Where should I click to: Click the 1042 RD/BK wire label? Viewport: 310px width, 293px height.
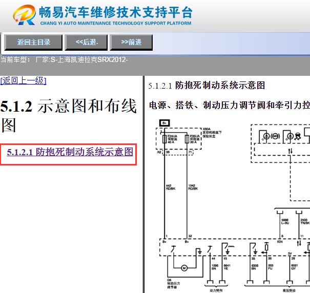[x=193, y=187]
